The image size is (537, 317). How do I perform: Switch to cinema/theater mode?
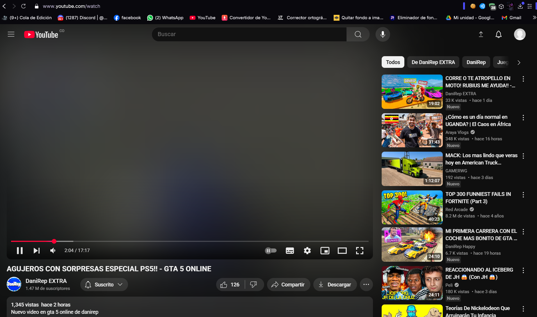pyautogui.click(x=342, y=250)
